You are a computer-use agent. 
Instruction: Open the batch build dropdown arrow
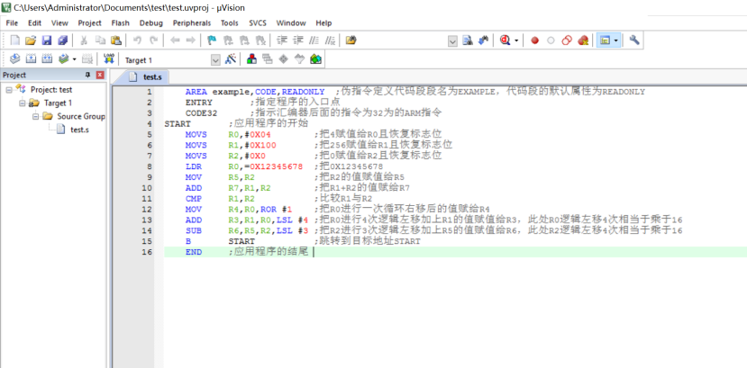[x=74, y=59]
